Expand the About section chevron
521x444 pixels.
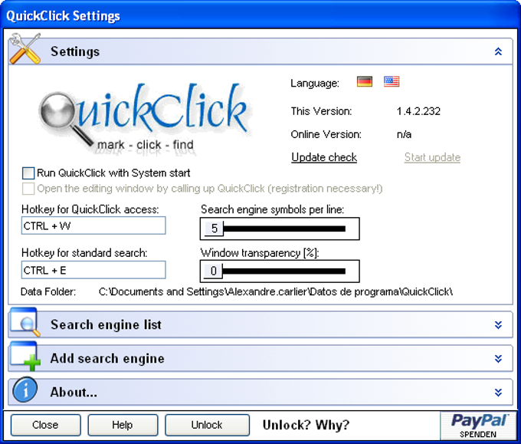click(498, 393)
